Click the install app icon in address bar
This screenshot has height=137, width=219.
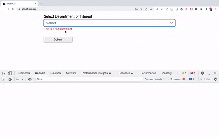137,9
